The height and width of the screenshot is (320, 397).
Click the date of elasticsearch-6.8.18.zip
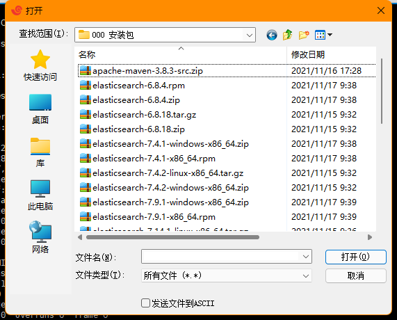click(324, 129)
